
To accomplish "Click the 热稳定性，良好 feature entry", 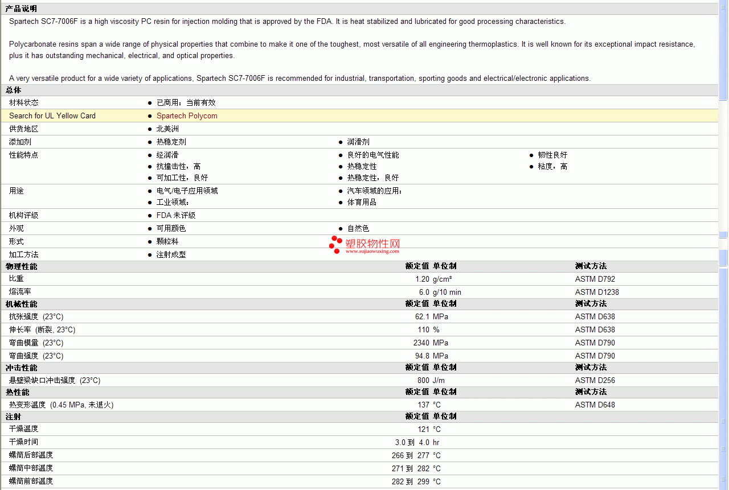I will [x=373, y=178].
